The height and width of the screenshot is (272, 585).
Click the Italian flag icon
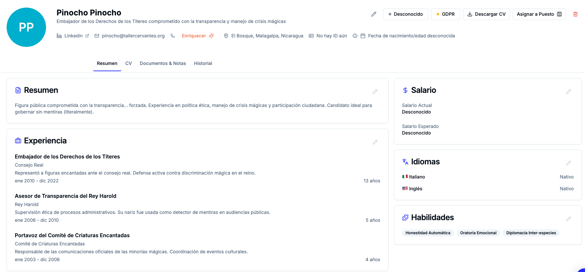(x=405, y=177)
